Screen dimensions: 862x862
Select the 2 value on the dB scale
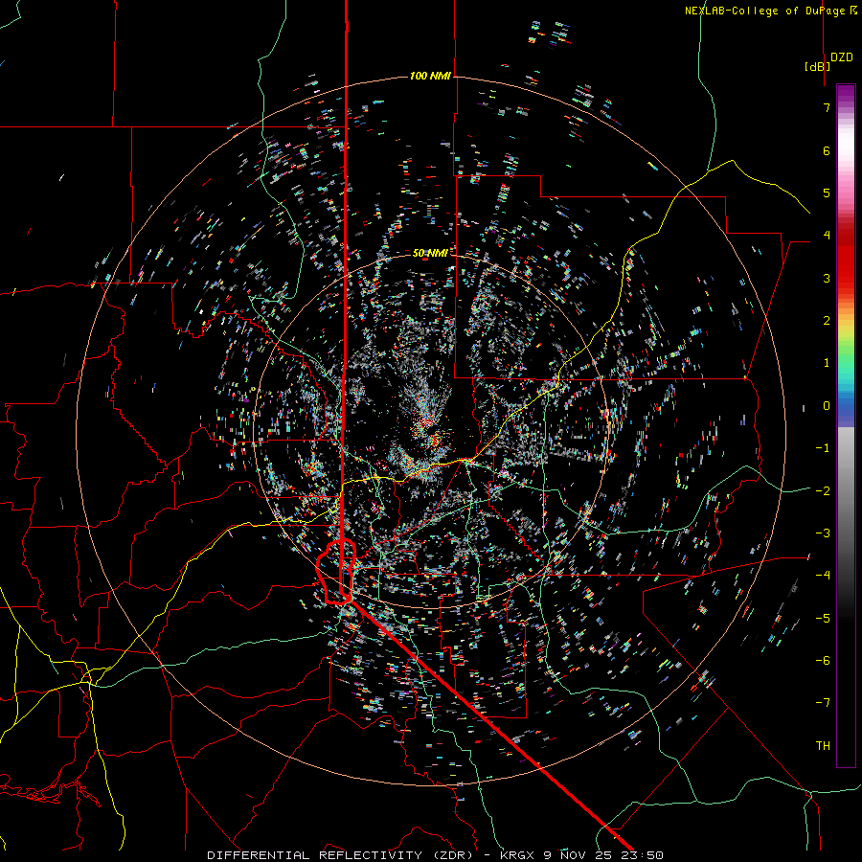[x=827, y=321]
